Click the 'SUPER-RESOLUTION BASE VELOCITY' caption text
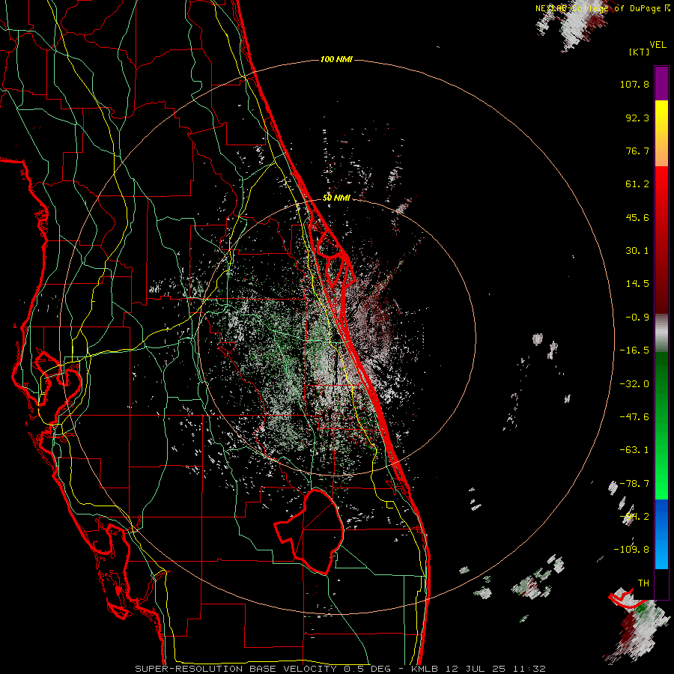The image size is (674, 674). 236,669
